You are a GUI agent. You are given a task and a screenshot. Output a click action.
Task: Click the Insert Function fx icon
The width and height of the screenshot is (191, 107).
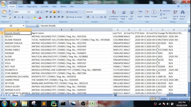coord(37,26)
